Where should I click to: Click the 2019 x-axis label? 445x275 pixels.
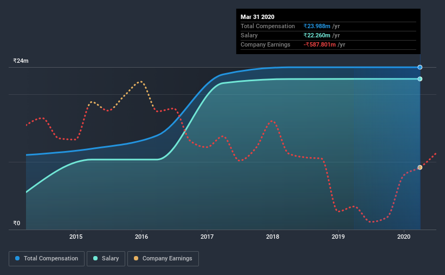338,237
